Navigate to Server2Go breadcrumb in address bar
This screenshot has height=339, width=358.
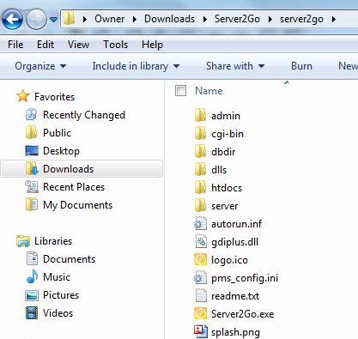[x=237, y=19]
